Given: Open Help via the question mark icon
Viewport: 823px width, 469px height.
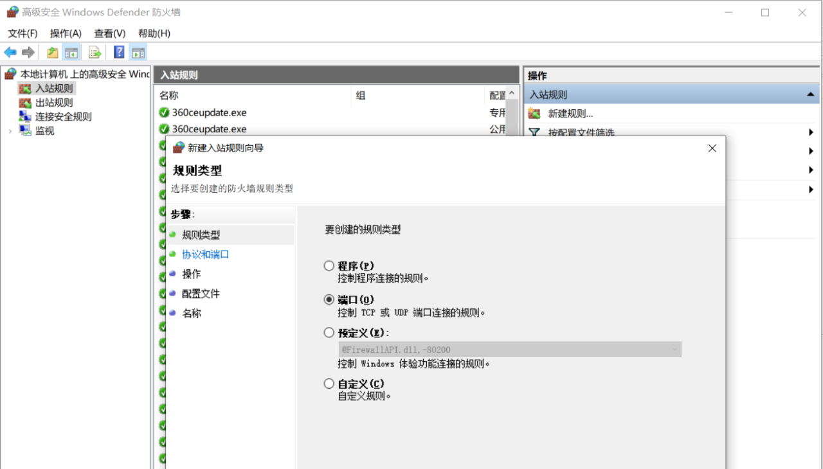Looking at the screenshot, I should pos(119,53).
